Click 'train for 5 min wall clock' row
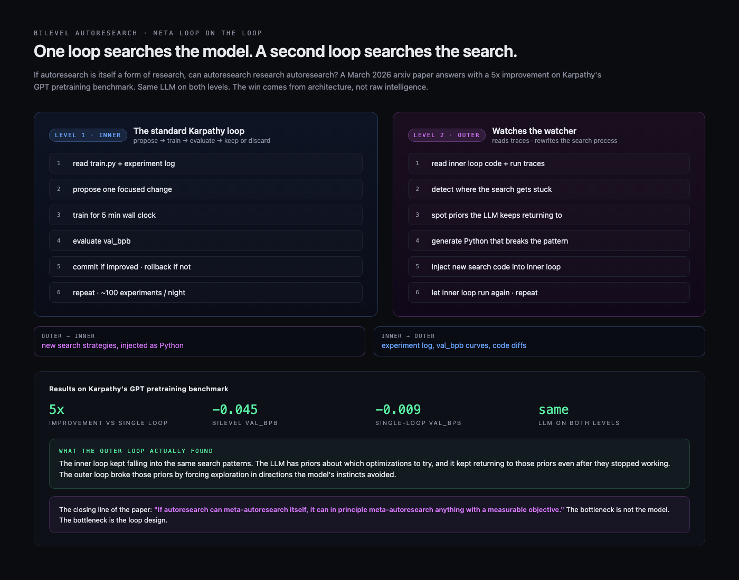The width and height of the screenshot is (739, 580). (206, 215)
